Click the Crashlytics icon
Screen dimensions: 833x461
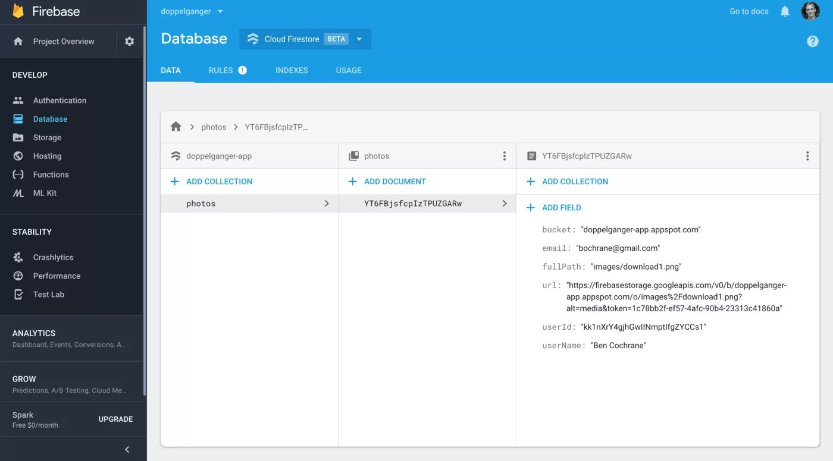(x=18, y=257)
